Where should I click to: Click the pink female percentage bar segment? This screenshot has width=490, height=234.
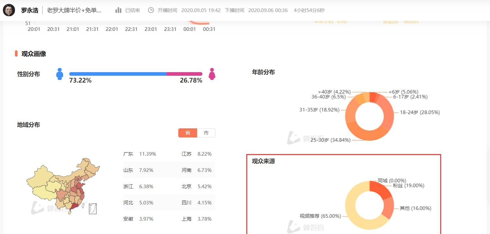click(184, 74)
